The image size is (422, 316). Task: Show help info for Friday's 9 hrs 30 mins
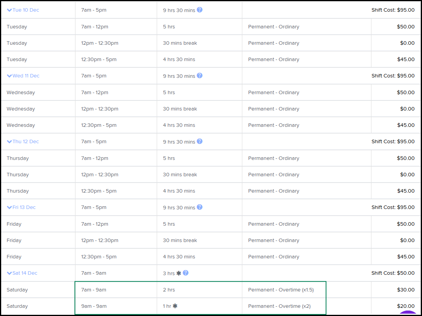tap(200, 207)
